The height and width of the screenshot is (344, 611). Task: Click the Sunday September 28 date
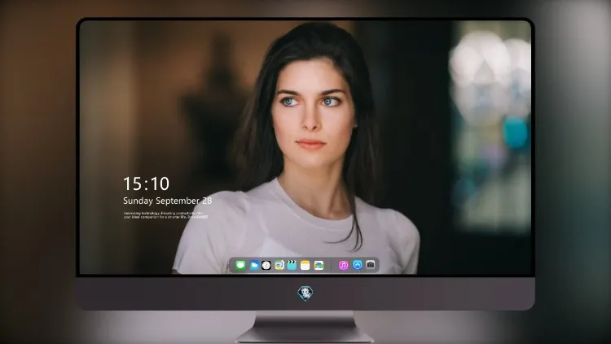[x=168, y=201]
